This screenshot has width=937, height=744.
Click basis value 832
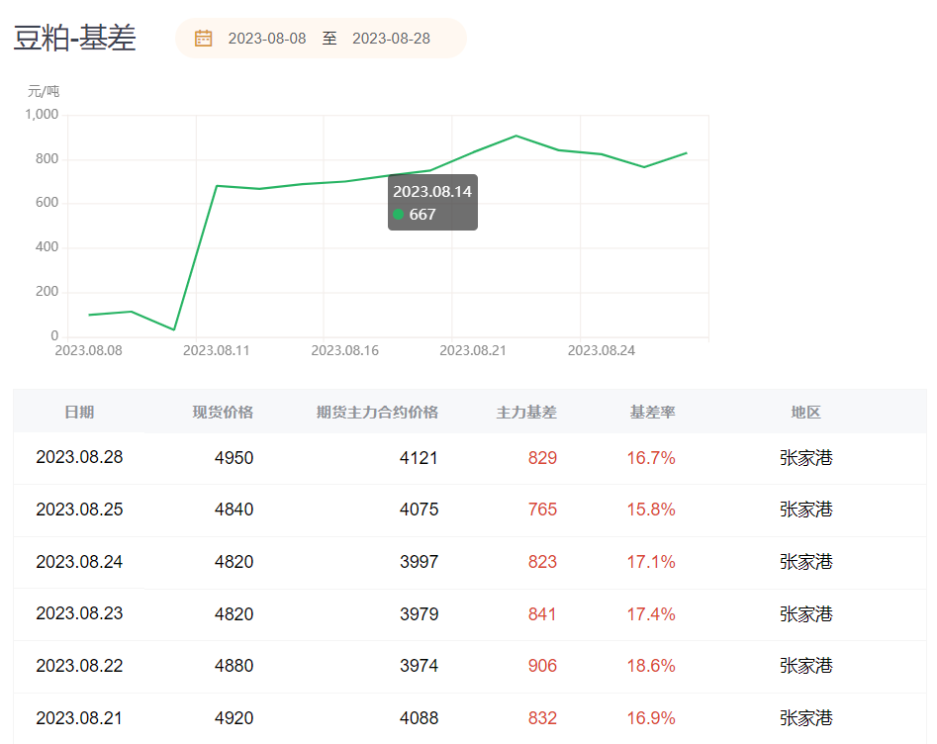point(542,717)
